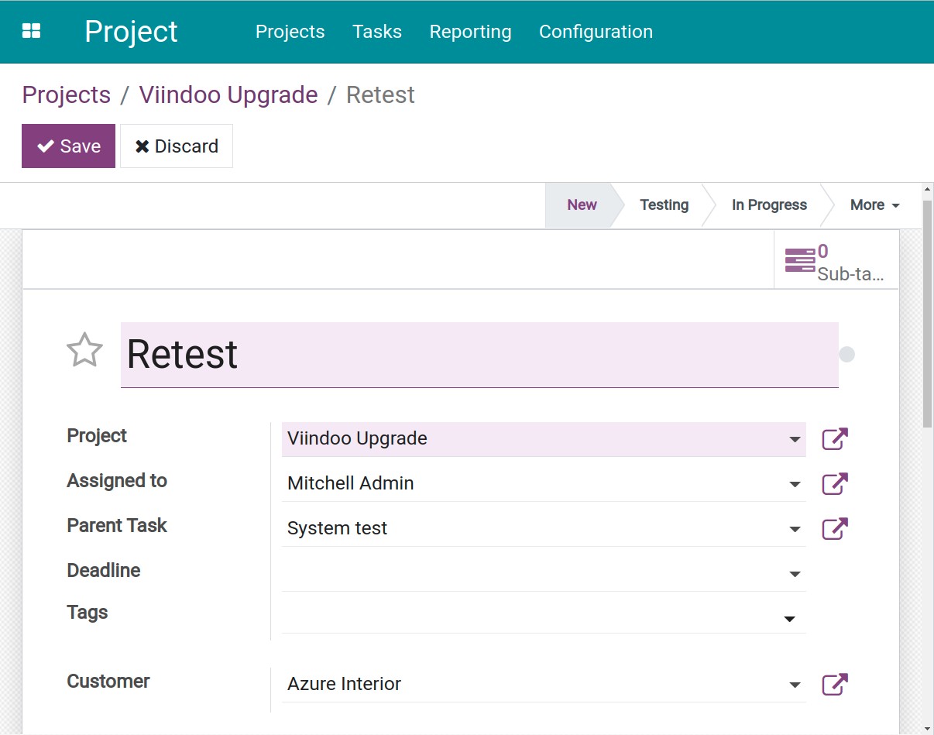
Task: Open the Tasks menu
Action: pos(377,32)
